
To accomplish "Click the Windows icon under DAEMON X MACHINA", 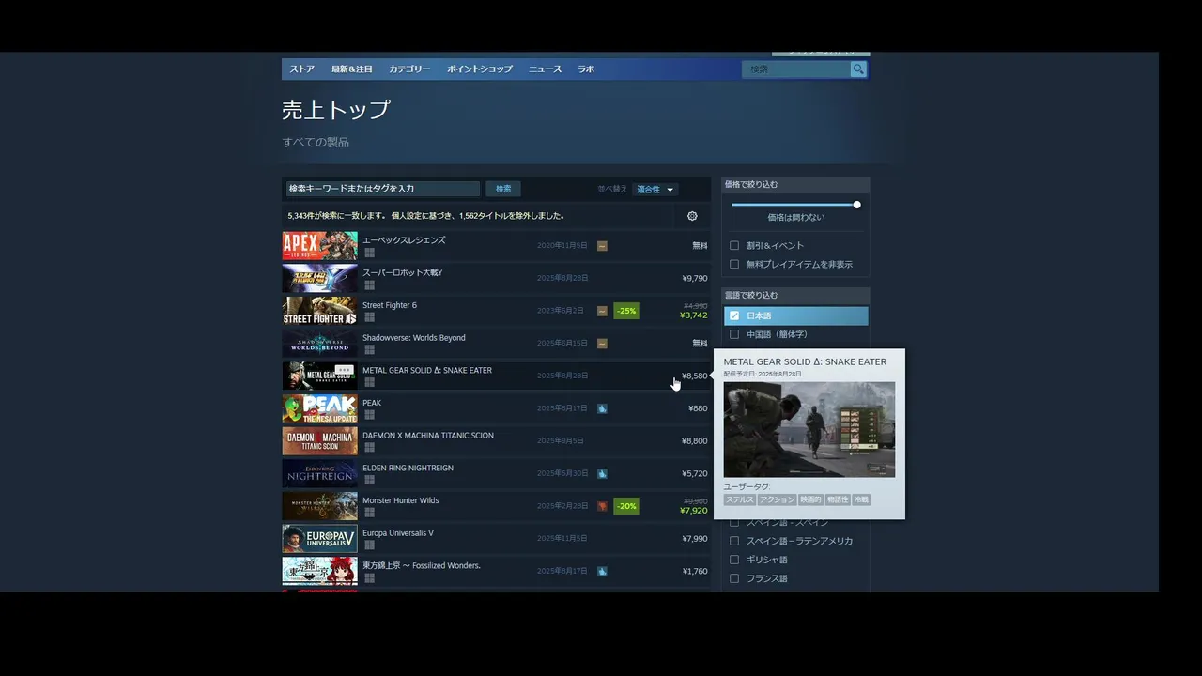I will [x=370, y=448].
